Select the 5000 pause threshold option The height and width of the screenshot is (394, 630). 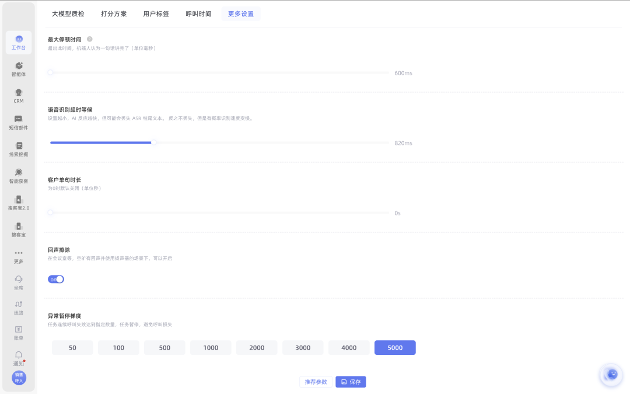(395, 348)
